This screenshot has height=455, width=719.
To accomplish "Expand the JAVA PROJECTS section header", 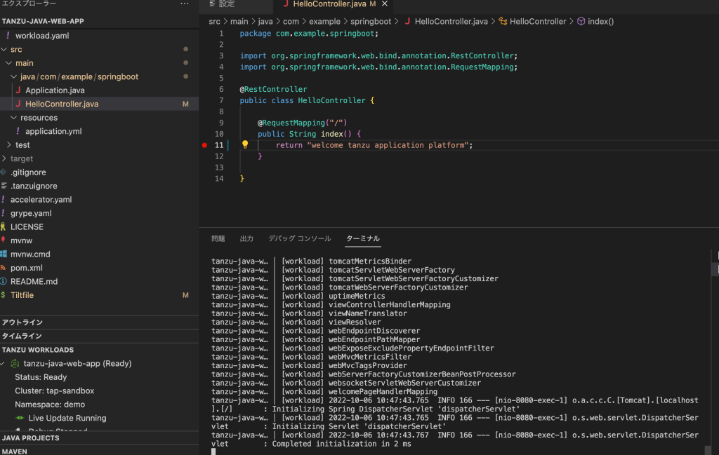I will pos(31,438).
